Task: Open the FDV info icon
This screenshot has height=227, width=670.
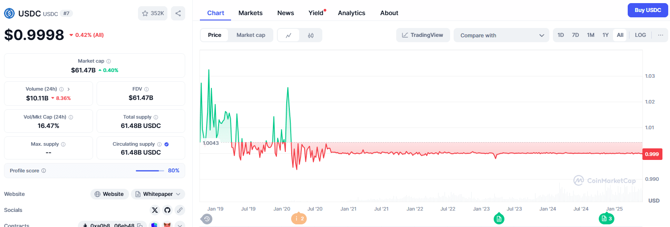Action: [146, 89]
